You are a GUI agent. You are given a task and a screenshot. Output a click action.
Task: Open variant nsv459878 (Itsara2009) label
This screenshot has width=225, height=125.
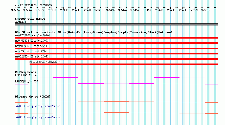click(x=32, y=41)
